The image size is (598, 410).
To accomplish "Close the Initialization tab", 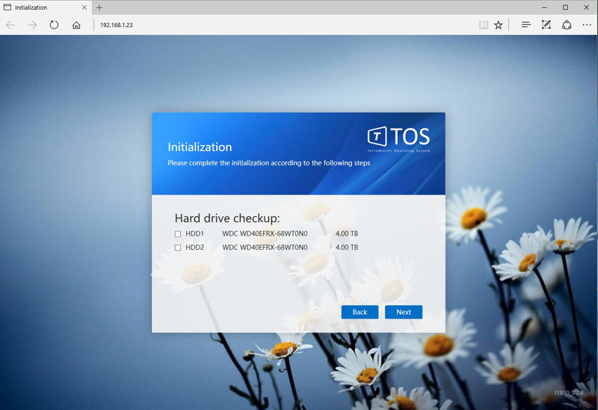I will click(x=84, y=7).
